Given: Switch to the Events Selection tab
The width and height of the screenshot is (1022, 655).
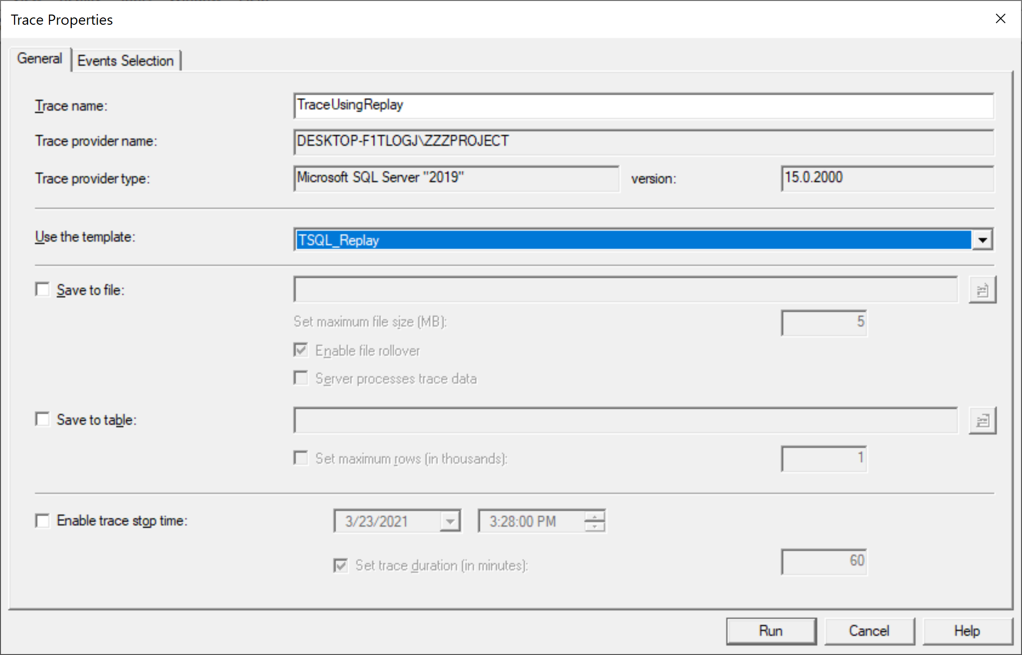Looking at the screenshot, I should (126, 61).
